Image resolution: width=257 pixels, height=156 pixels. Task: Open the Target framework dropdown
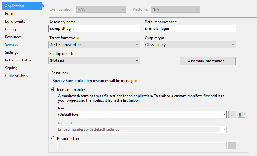[94, 45]
